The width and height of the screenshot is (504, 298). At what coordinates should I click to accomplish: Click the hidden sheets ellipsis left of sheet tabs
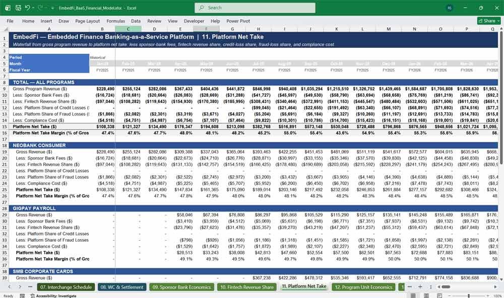point(30,287)
